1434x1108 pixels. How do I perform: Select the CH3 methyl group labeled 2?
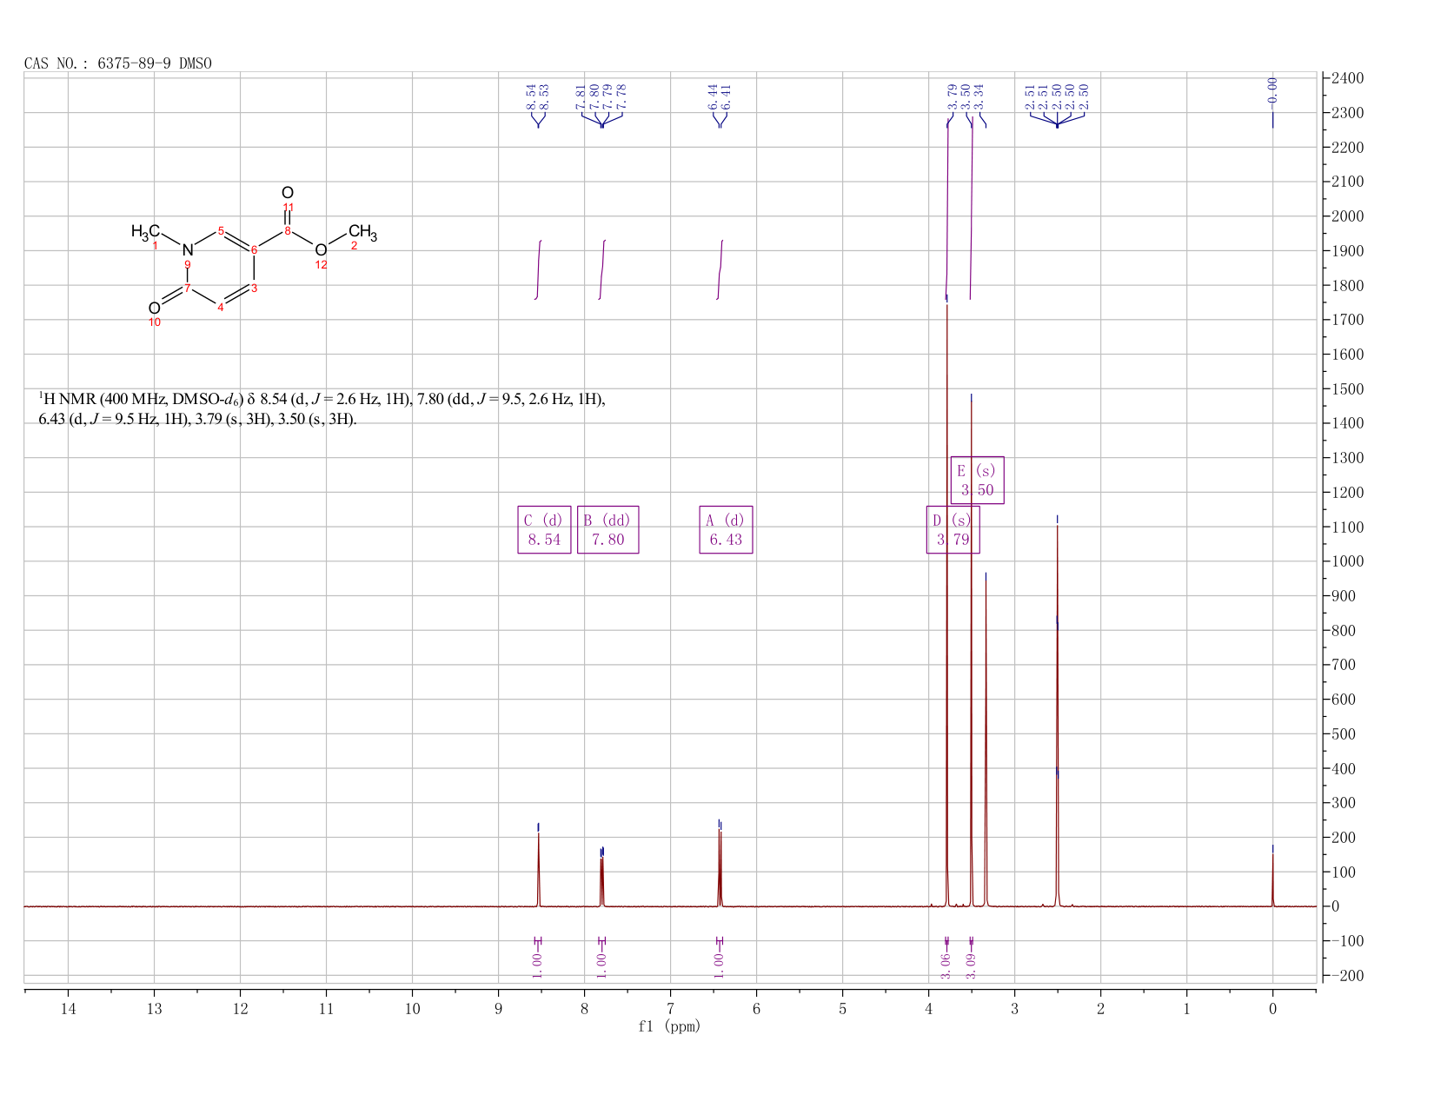tap(363, 232)
